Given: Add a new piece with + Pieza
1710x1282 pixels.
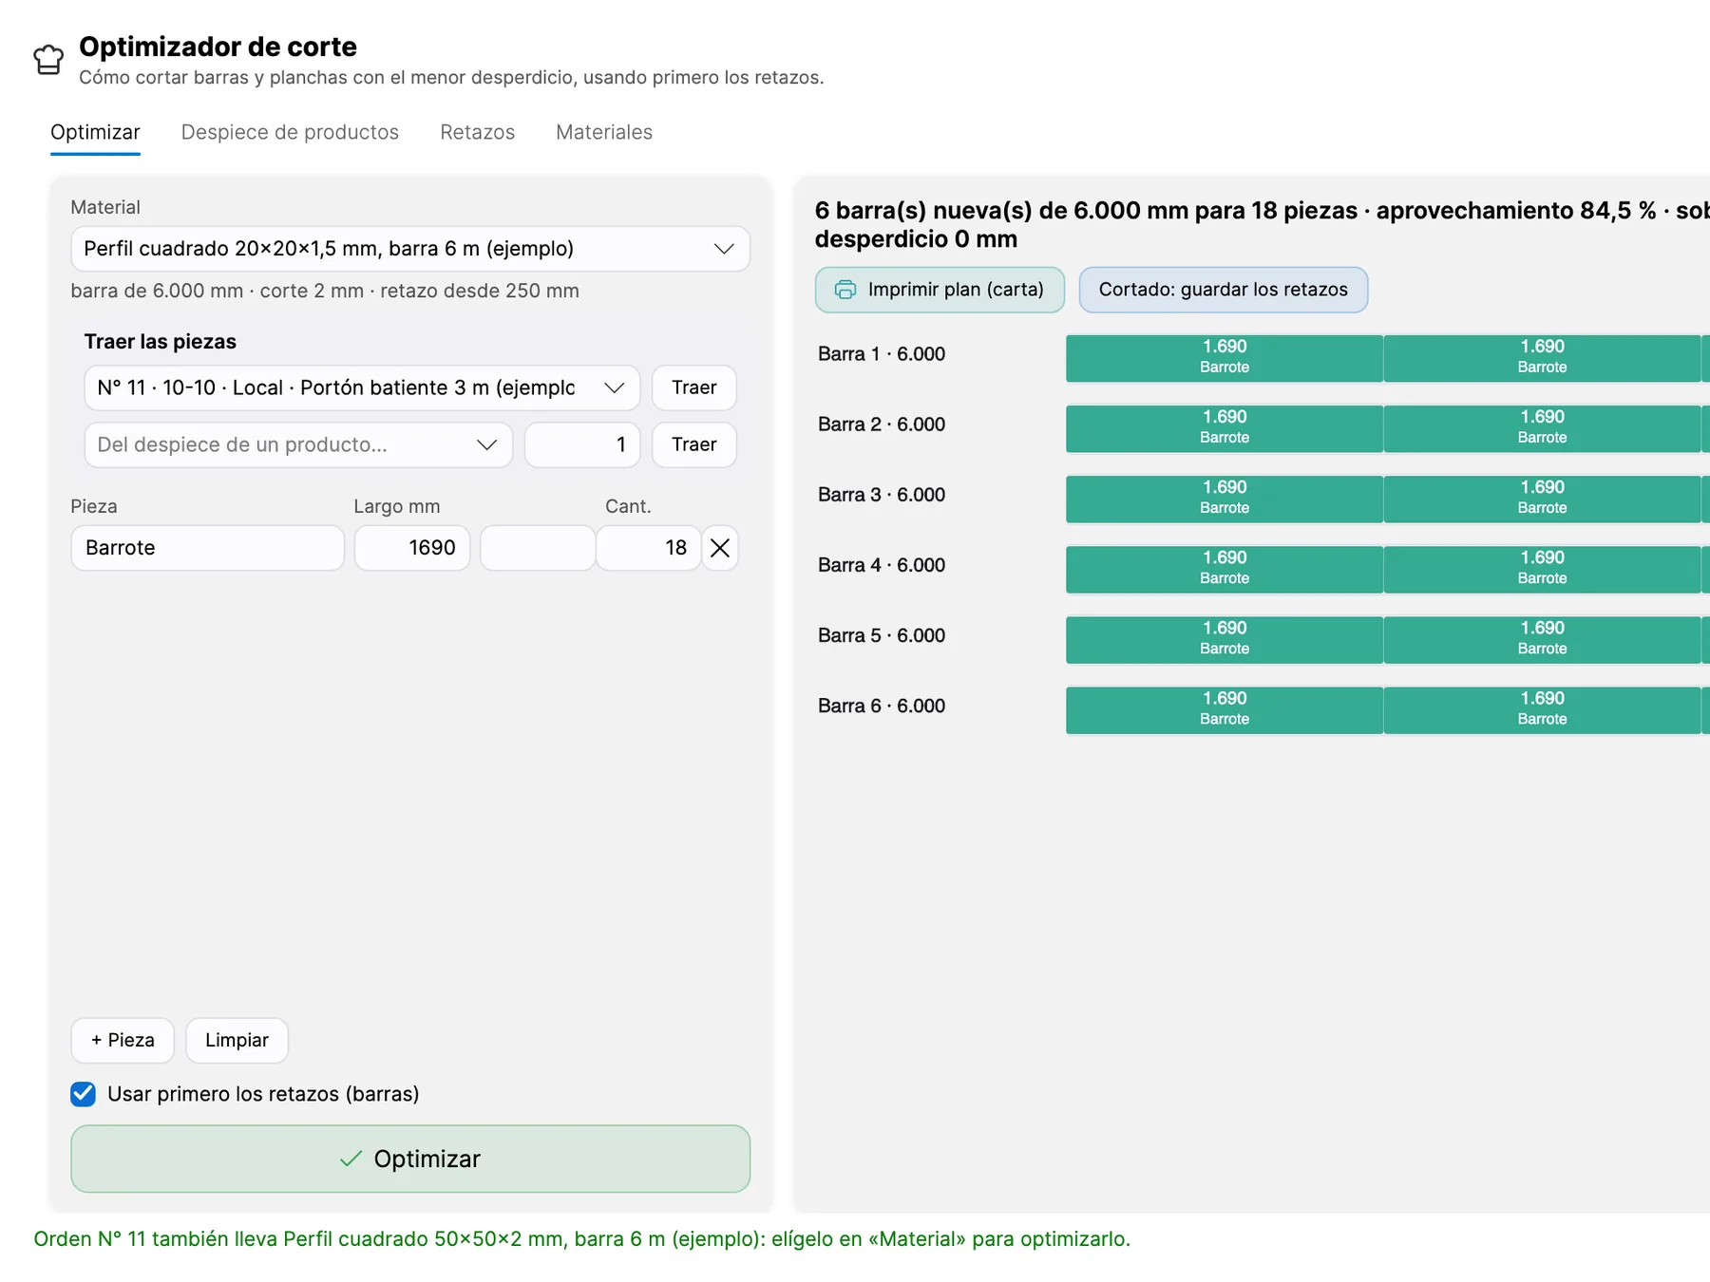Looking at the screenshot, I should [123, 1040].
